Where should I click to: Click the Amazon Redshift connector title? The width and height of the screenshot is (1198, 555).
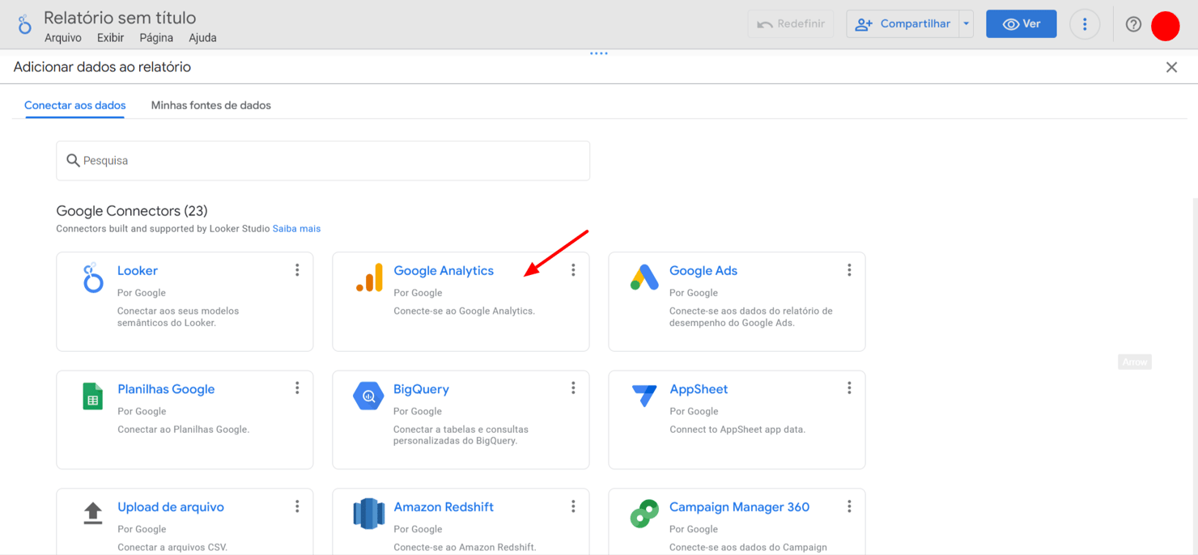tap(444, 507)
